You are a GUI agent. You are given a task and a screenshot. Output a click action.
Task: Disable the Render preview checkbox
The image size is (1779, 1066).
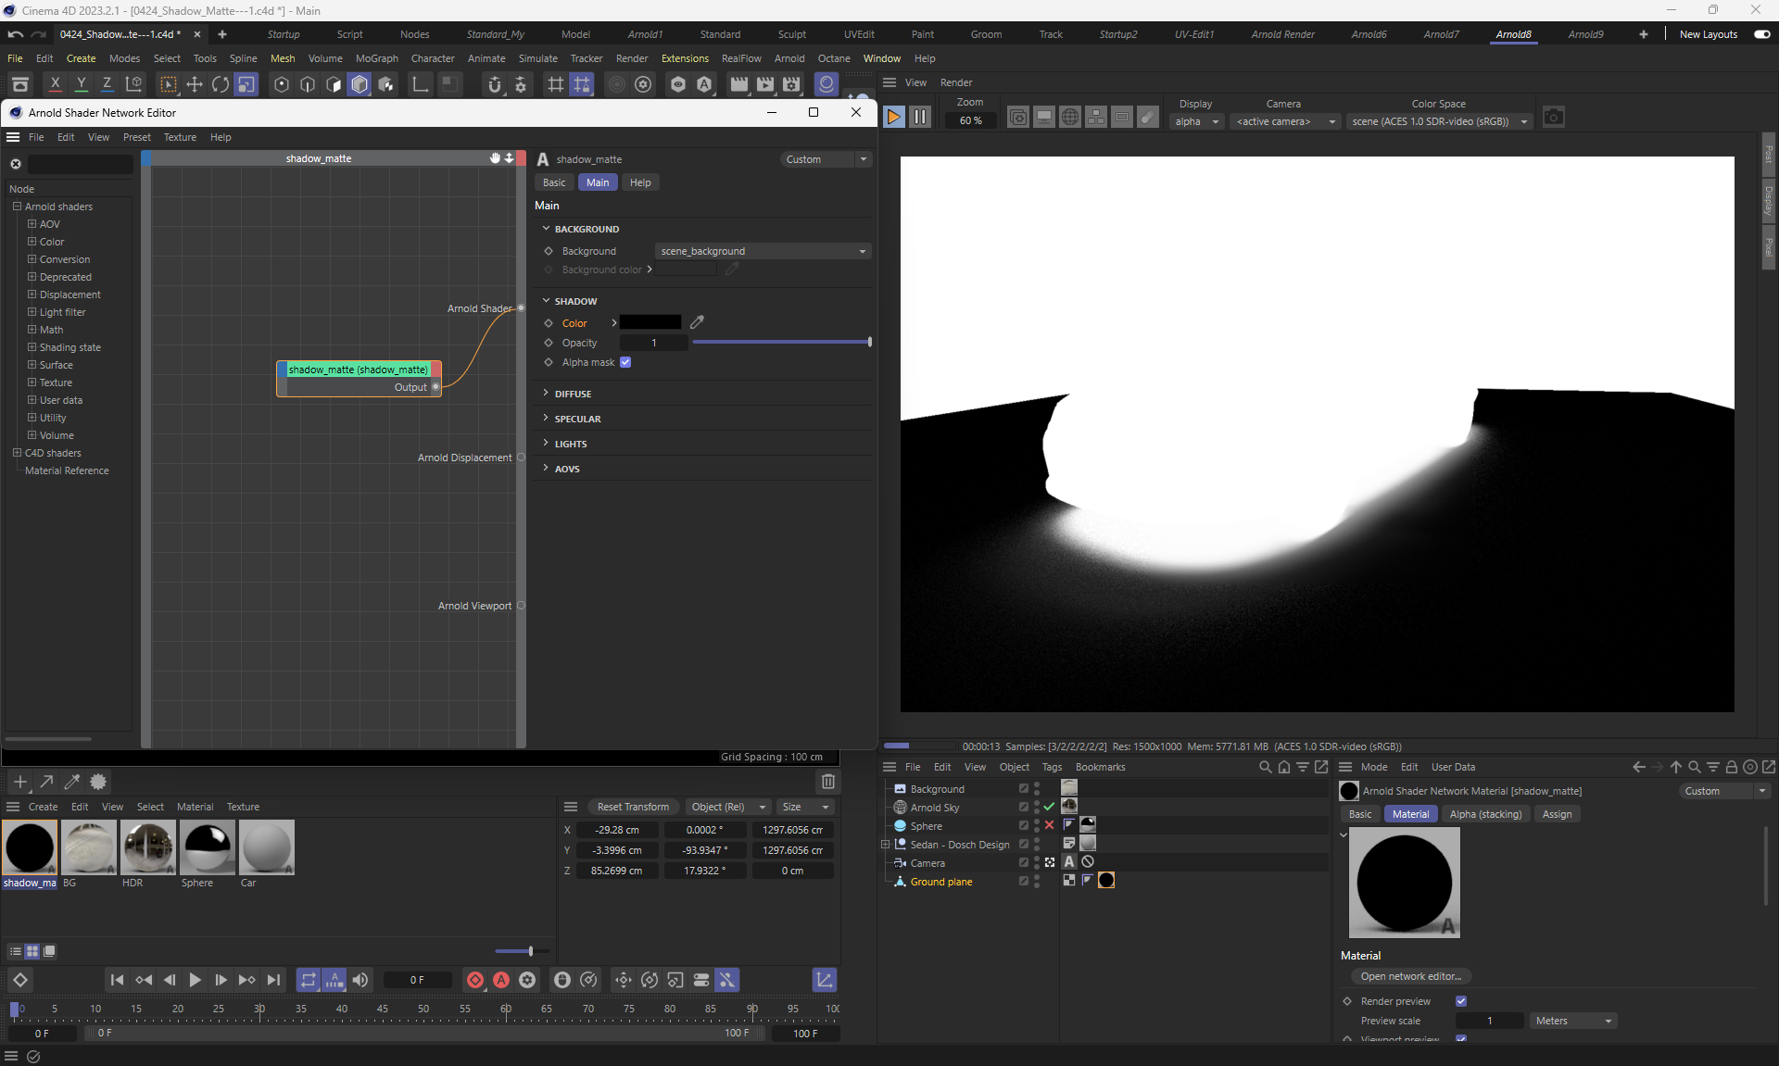[x=1461, y=1001]
